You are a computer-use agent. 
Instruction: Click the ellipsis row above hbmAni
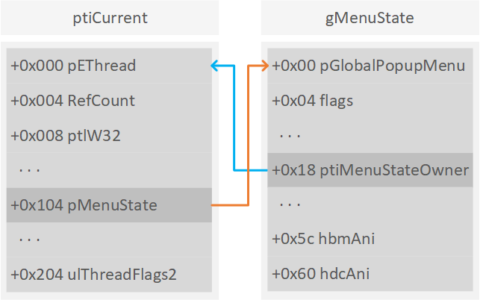pyautogui.click(x=290, y=204)
